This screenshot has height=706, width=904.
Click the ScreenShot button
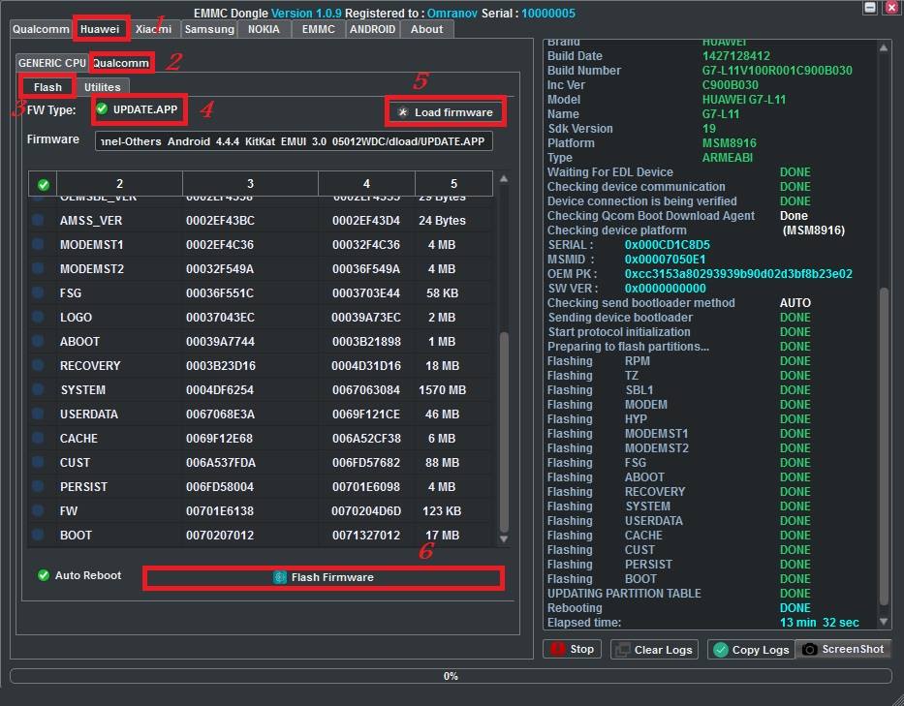pyautogui.click(x=843, y=649)
